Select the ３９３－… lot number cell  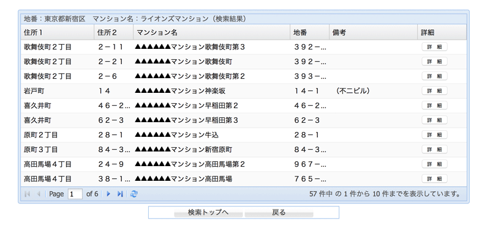point(310,76)
